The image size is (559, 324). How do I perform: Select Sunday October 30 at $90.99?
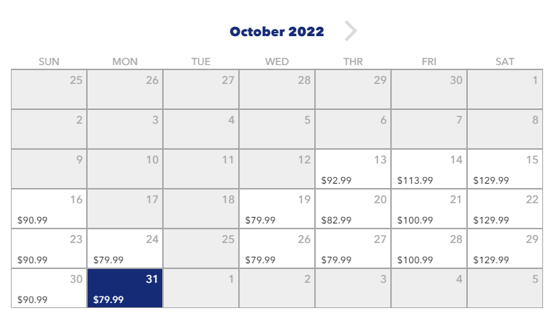pyautogui.click(x=49, y=288)
